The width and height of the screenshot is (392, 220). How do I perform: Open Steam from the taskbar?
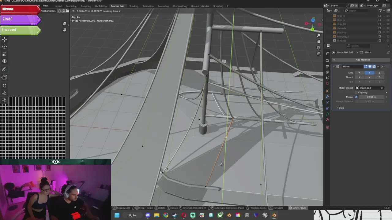(x=175, y=215)
